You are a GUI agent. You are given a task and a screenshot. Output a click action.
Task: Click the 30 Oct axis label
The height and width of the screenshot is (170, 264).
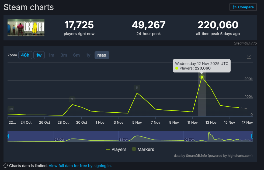tap(81, 123)
